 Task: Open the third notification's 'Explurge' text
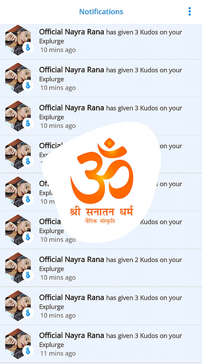click(51, 117)
